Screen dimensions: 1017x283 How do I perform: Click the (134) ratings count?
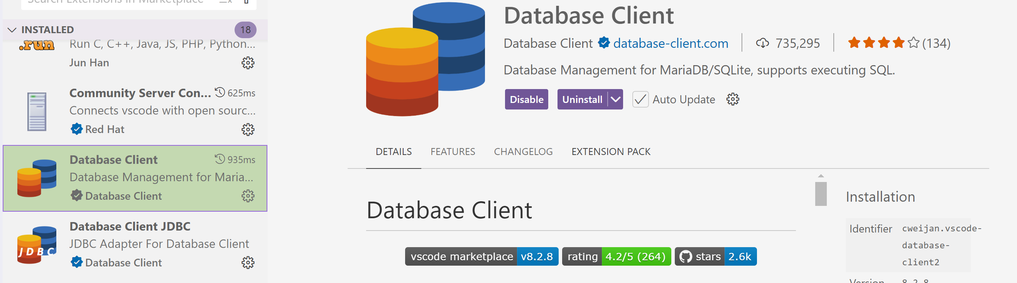point(936,43)
